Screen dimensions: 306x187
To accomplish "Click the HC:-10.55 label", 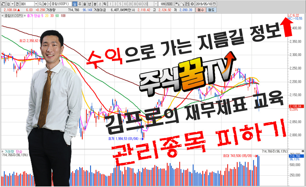I will click(295, 18).
